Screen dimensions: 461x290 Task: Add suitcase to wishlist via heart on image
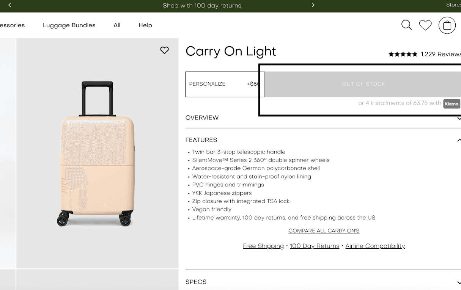click(x=164, y=50)
